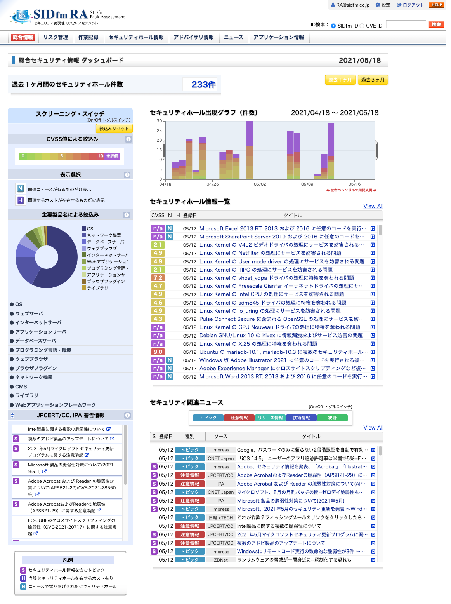451x604 pixels.
Task: Open info icon for JPCERT/CC, IPA 警告情報
Action: pos(127,415)
